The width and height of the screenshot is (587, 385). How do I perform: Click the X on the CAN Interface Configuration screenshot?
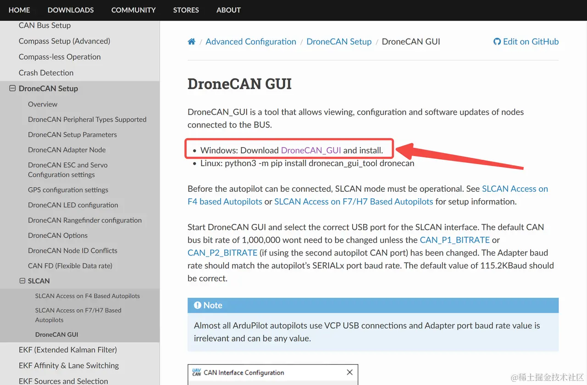[x=349, y=372]
